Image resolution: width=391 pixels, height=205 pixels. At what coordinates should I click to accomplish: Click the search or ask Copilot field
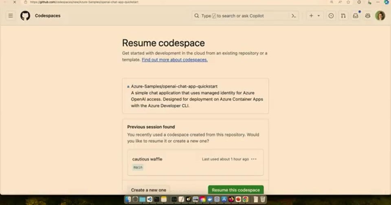click(x=245, y=16)
